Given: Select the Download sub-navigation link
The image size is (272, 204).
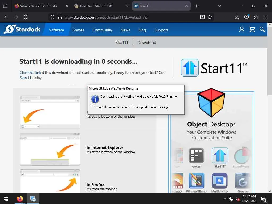Looking at the screenshot, I should pos(147,42).
